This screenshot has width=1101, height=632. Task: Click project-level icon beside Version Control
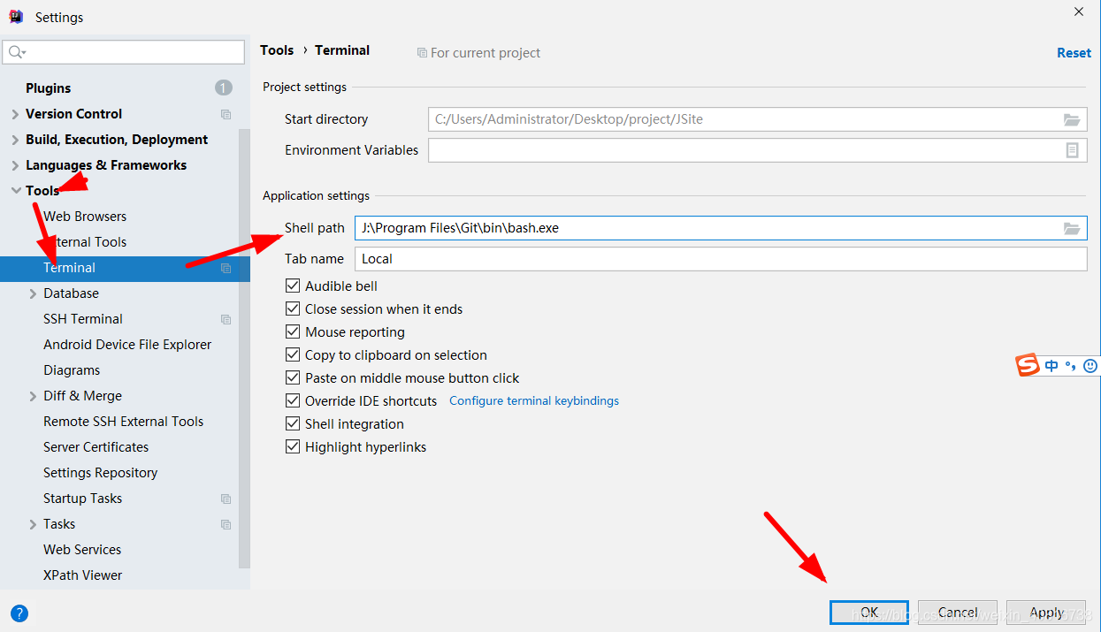(226, 114)
